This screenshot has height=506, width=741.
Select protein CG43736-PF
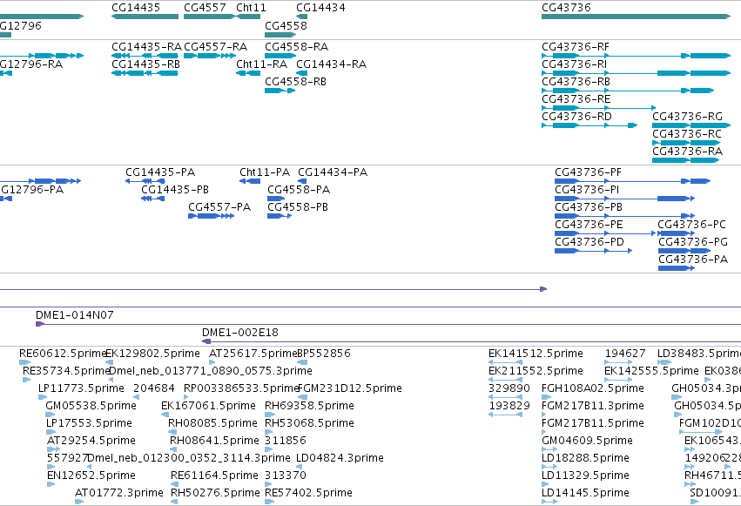588,172
